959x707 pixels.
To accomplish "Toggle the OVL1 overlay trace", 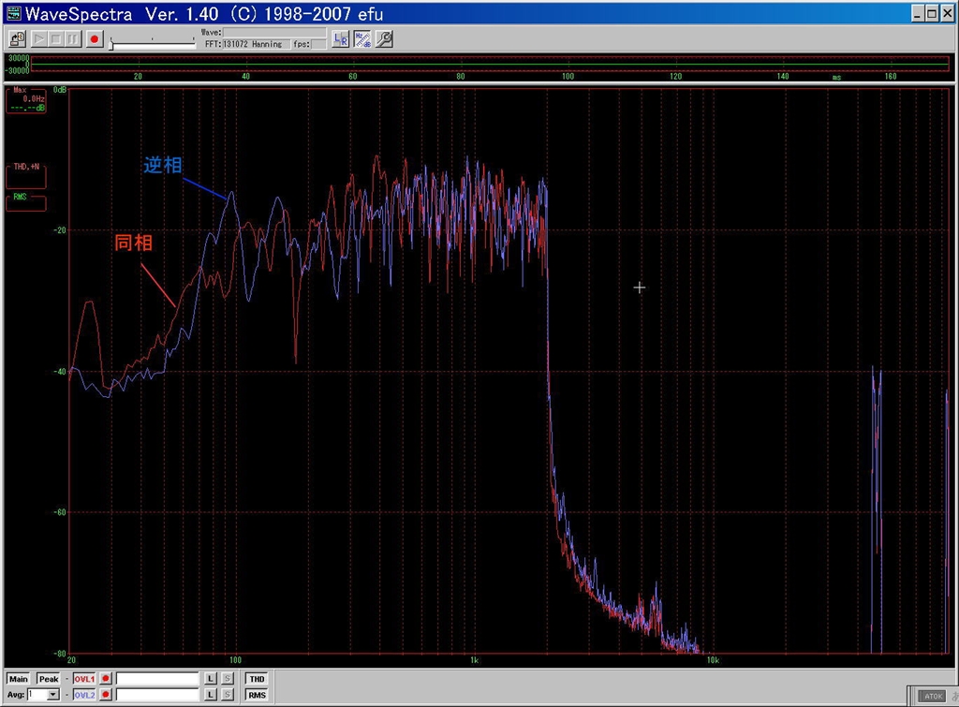I will click(x=84, y=678).
